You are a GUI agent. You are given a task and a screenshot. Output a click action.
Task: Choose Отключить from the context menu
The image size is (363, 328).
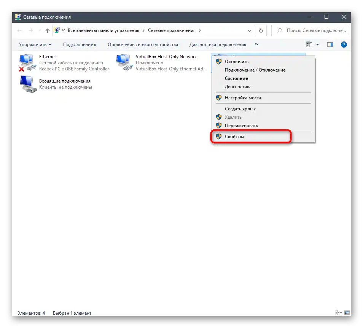[x=263, y=62]
